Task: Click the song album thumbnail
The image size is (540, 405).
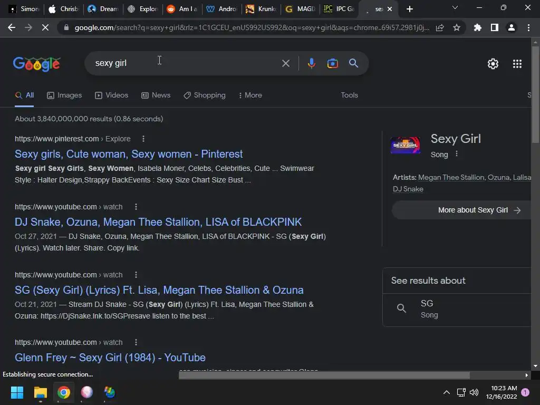Action: [406, 145]
